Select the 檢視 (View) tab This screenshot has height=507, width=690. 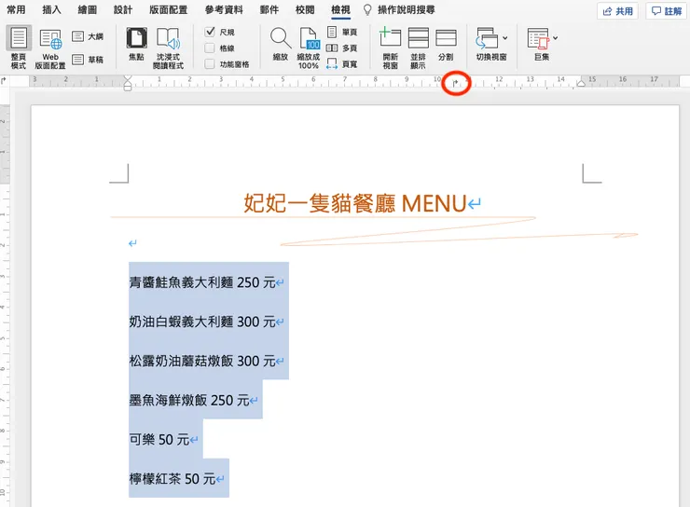[x=340, y=9]
